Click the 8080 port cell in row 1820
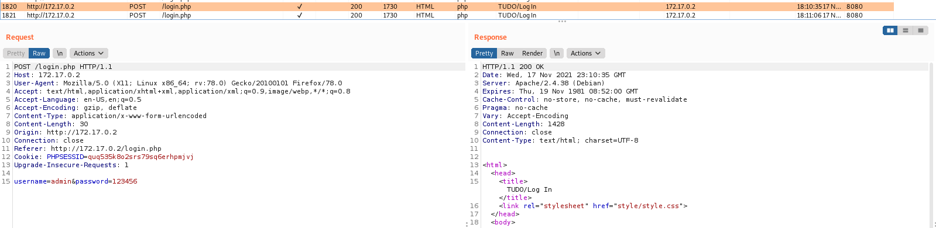936x228 pixels. pyautogui.click(x=854, y=6)
